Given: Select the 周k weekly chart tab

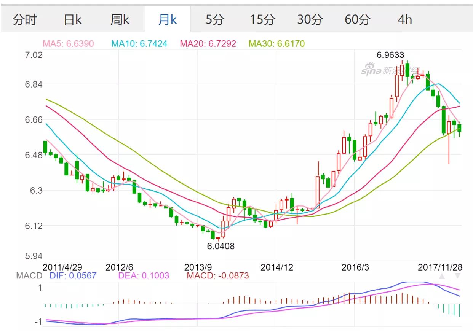Looking at the screenshot, I should 120,19.
